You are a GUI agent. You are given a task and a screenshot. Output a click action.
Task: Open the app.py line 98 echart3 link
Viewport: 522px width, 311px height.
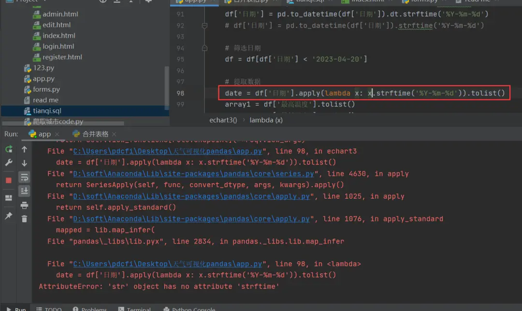[167, 151]
